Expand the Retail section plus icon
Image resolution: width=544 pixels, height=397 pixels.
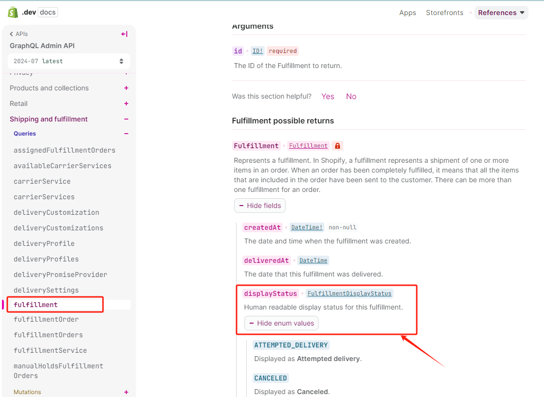(126, 104)
